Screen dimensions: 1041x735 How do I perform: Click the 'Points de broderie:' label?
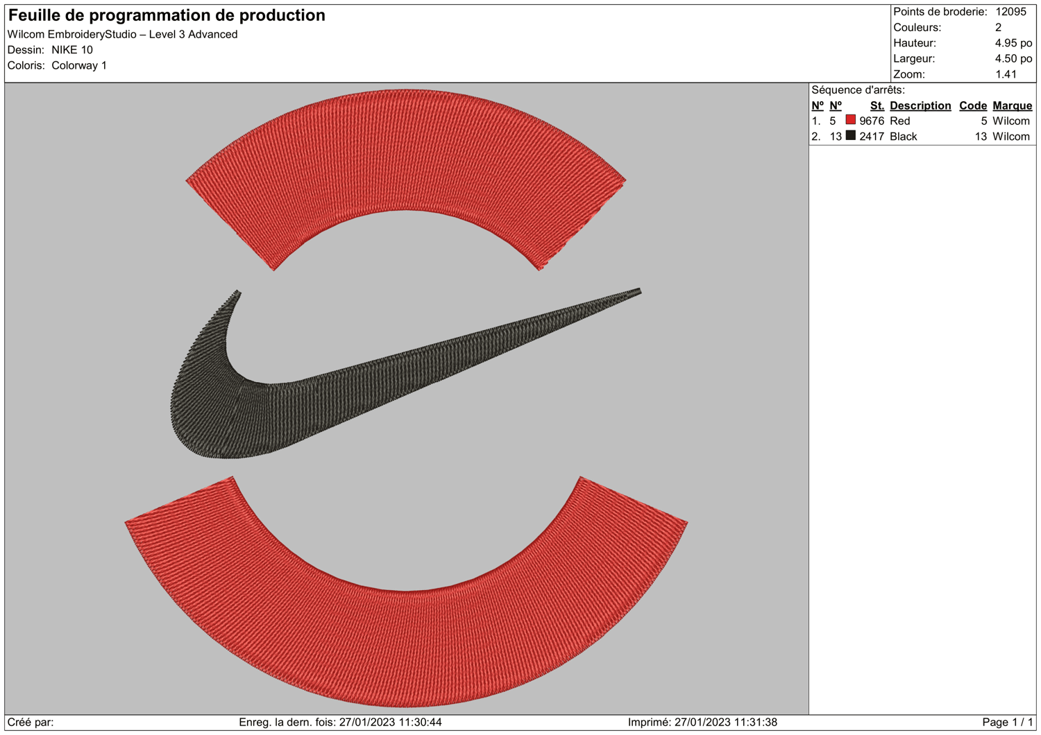point(940,12)
